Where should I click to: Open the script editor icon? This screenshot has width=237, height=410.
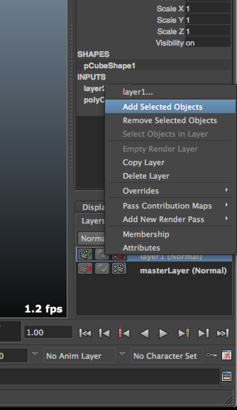pos(226,376)
